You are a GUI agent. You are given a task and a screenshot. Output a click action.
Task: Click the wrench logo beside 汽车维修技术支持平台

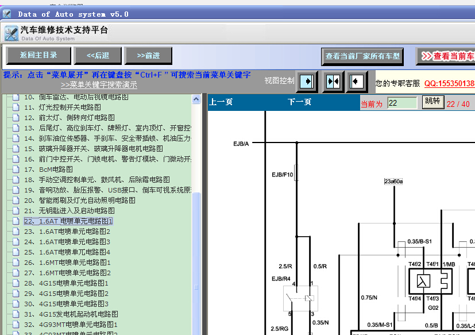click(x=11, y=33)
